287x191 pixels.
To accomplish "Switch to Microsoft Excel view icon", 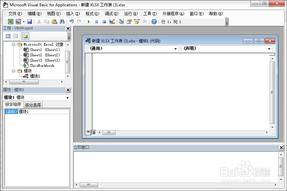I will [11, 22].
